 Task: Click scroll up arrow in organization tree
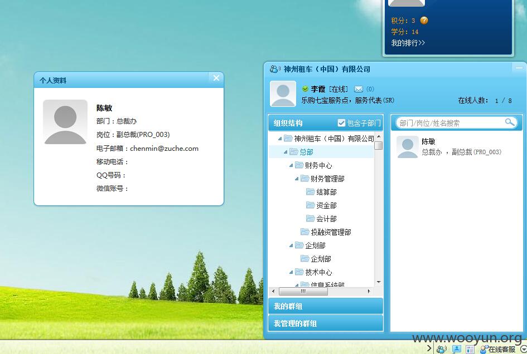379,136
